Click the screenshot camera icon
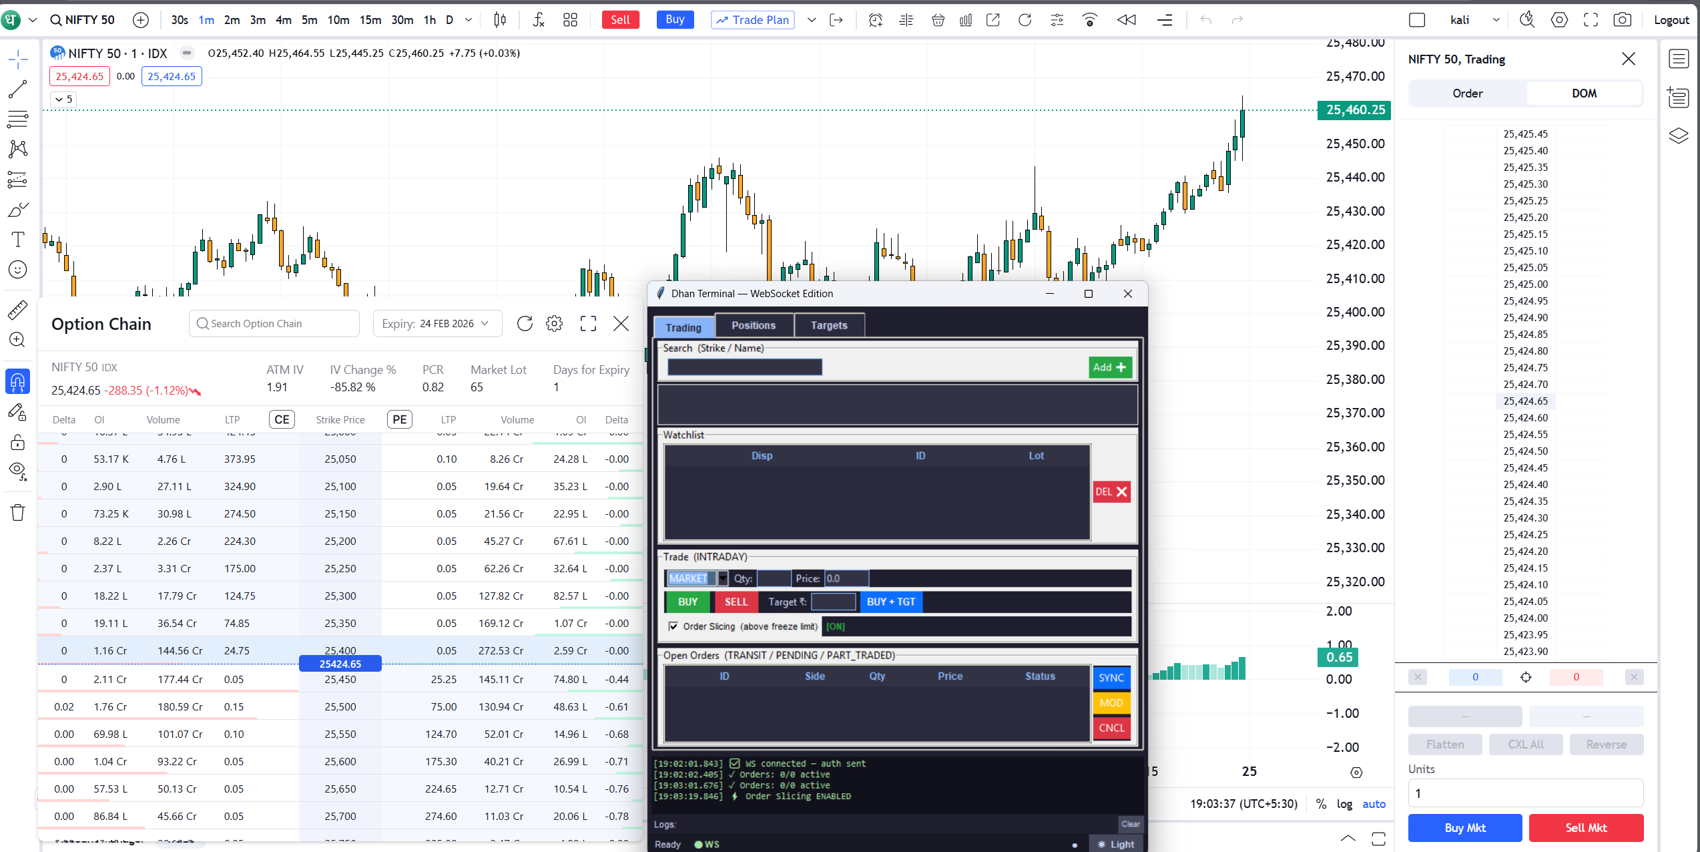The image size is (1700, 852). click(1622, 20)
